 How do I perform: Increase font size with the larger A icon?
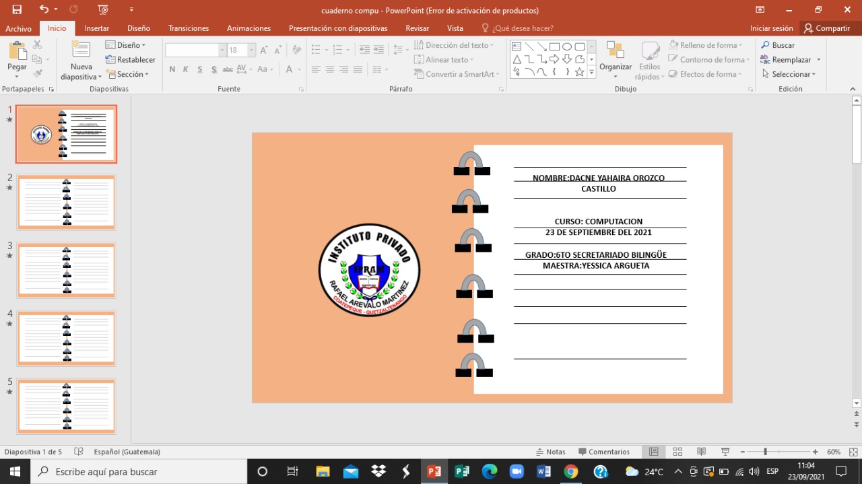(264, 50)
